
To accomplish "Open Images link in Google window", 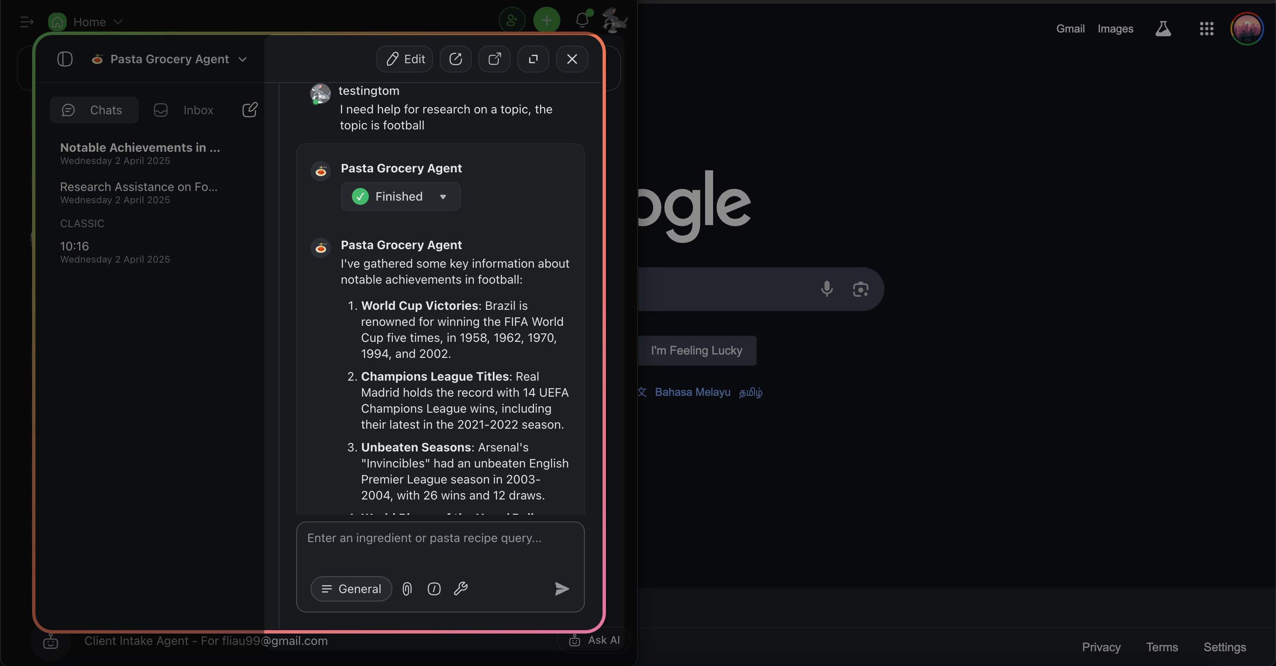I will coord(1115,29).
